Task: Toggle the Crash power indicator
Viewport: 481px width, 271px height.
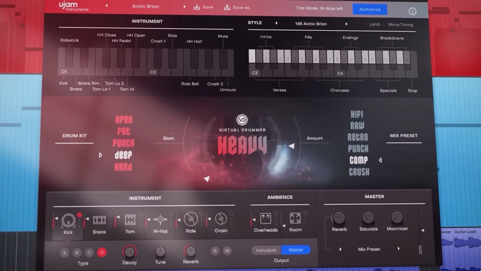Action: pyautogui.click(x=231, y=214)
